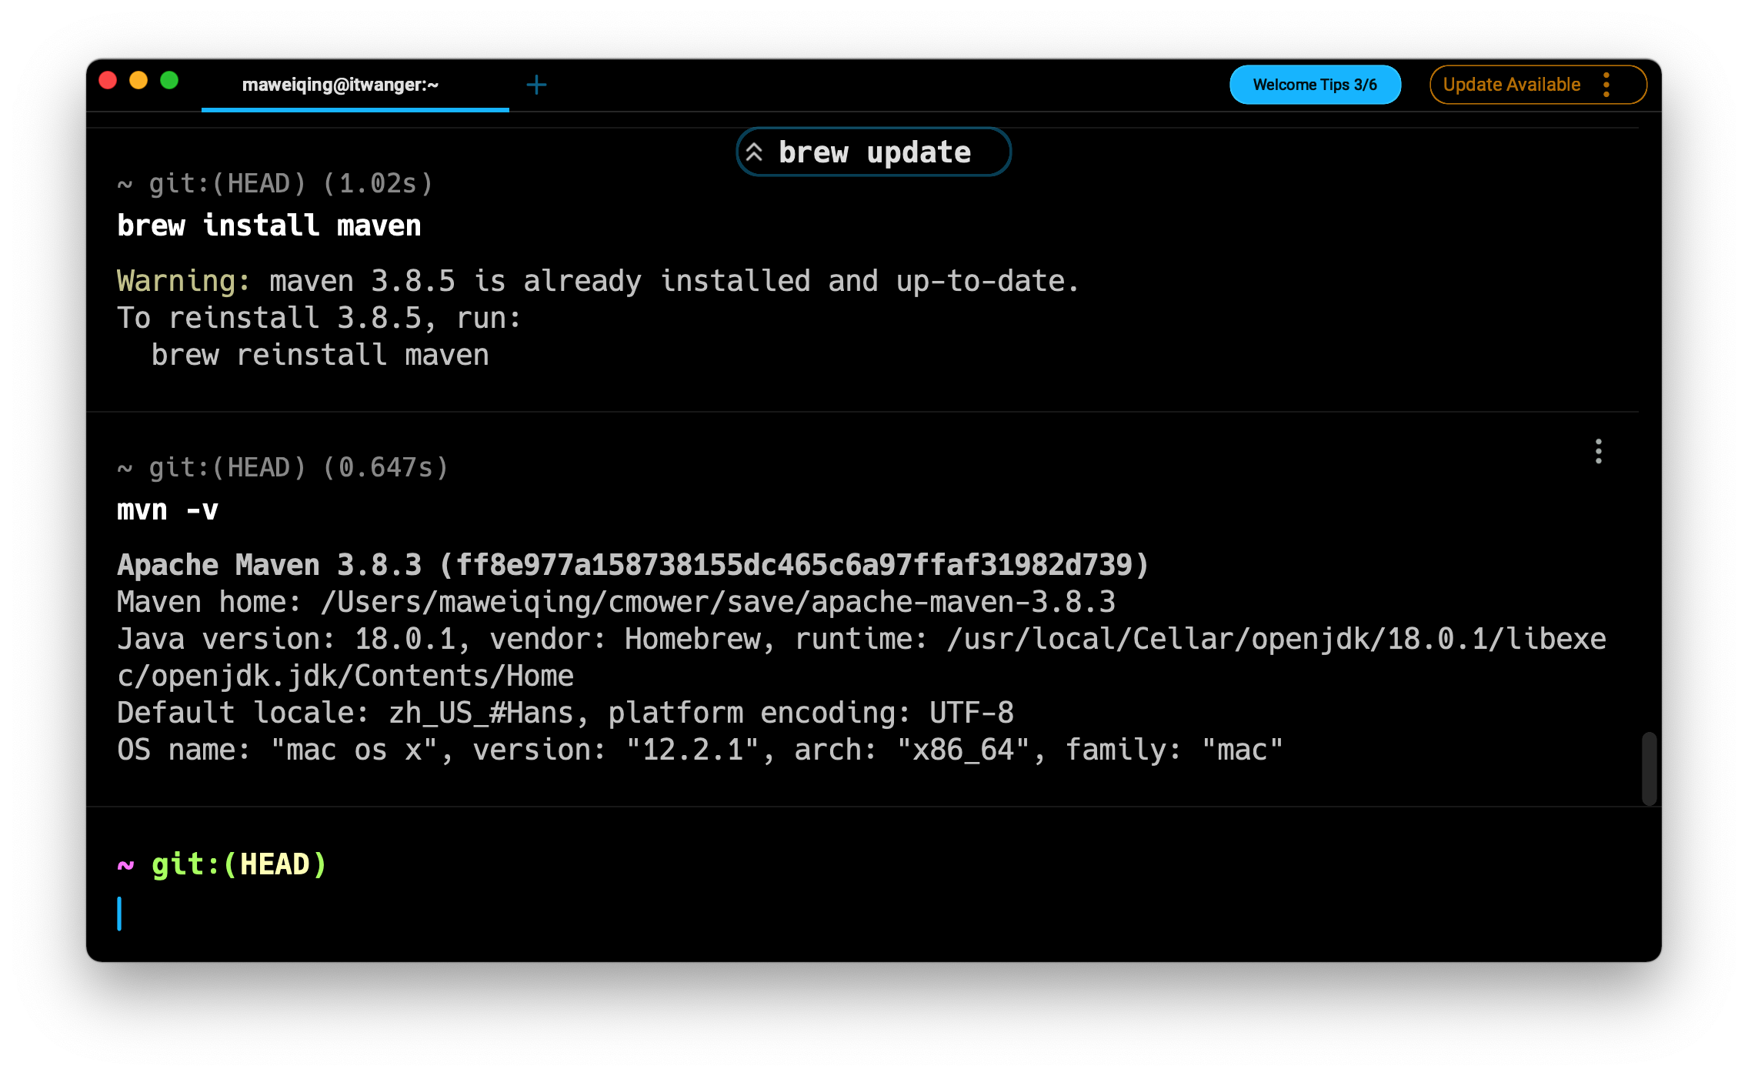Click the green maximize window button

click(x=169, y=81)
